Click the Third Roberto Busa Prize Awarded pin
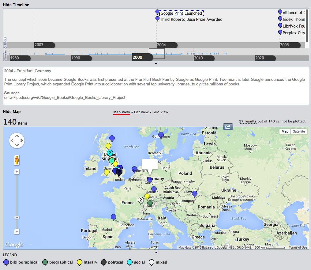The height and width of the screenshot is (270, 311). [x=157, y=19]
